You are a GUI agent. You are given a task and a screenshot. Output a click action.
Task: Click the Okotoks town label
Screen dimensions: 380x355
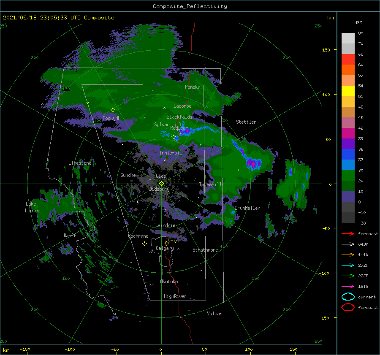click(x=169, y=282)
